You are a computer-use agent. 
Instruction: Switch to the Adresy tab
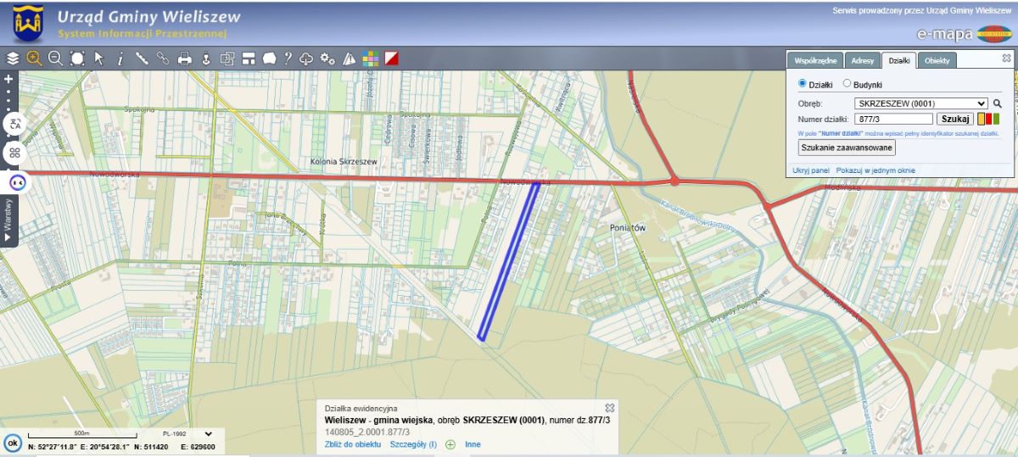click(862, 60)
